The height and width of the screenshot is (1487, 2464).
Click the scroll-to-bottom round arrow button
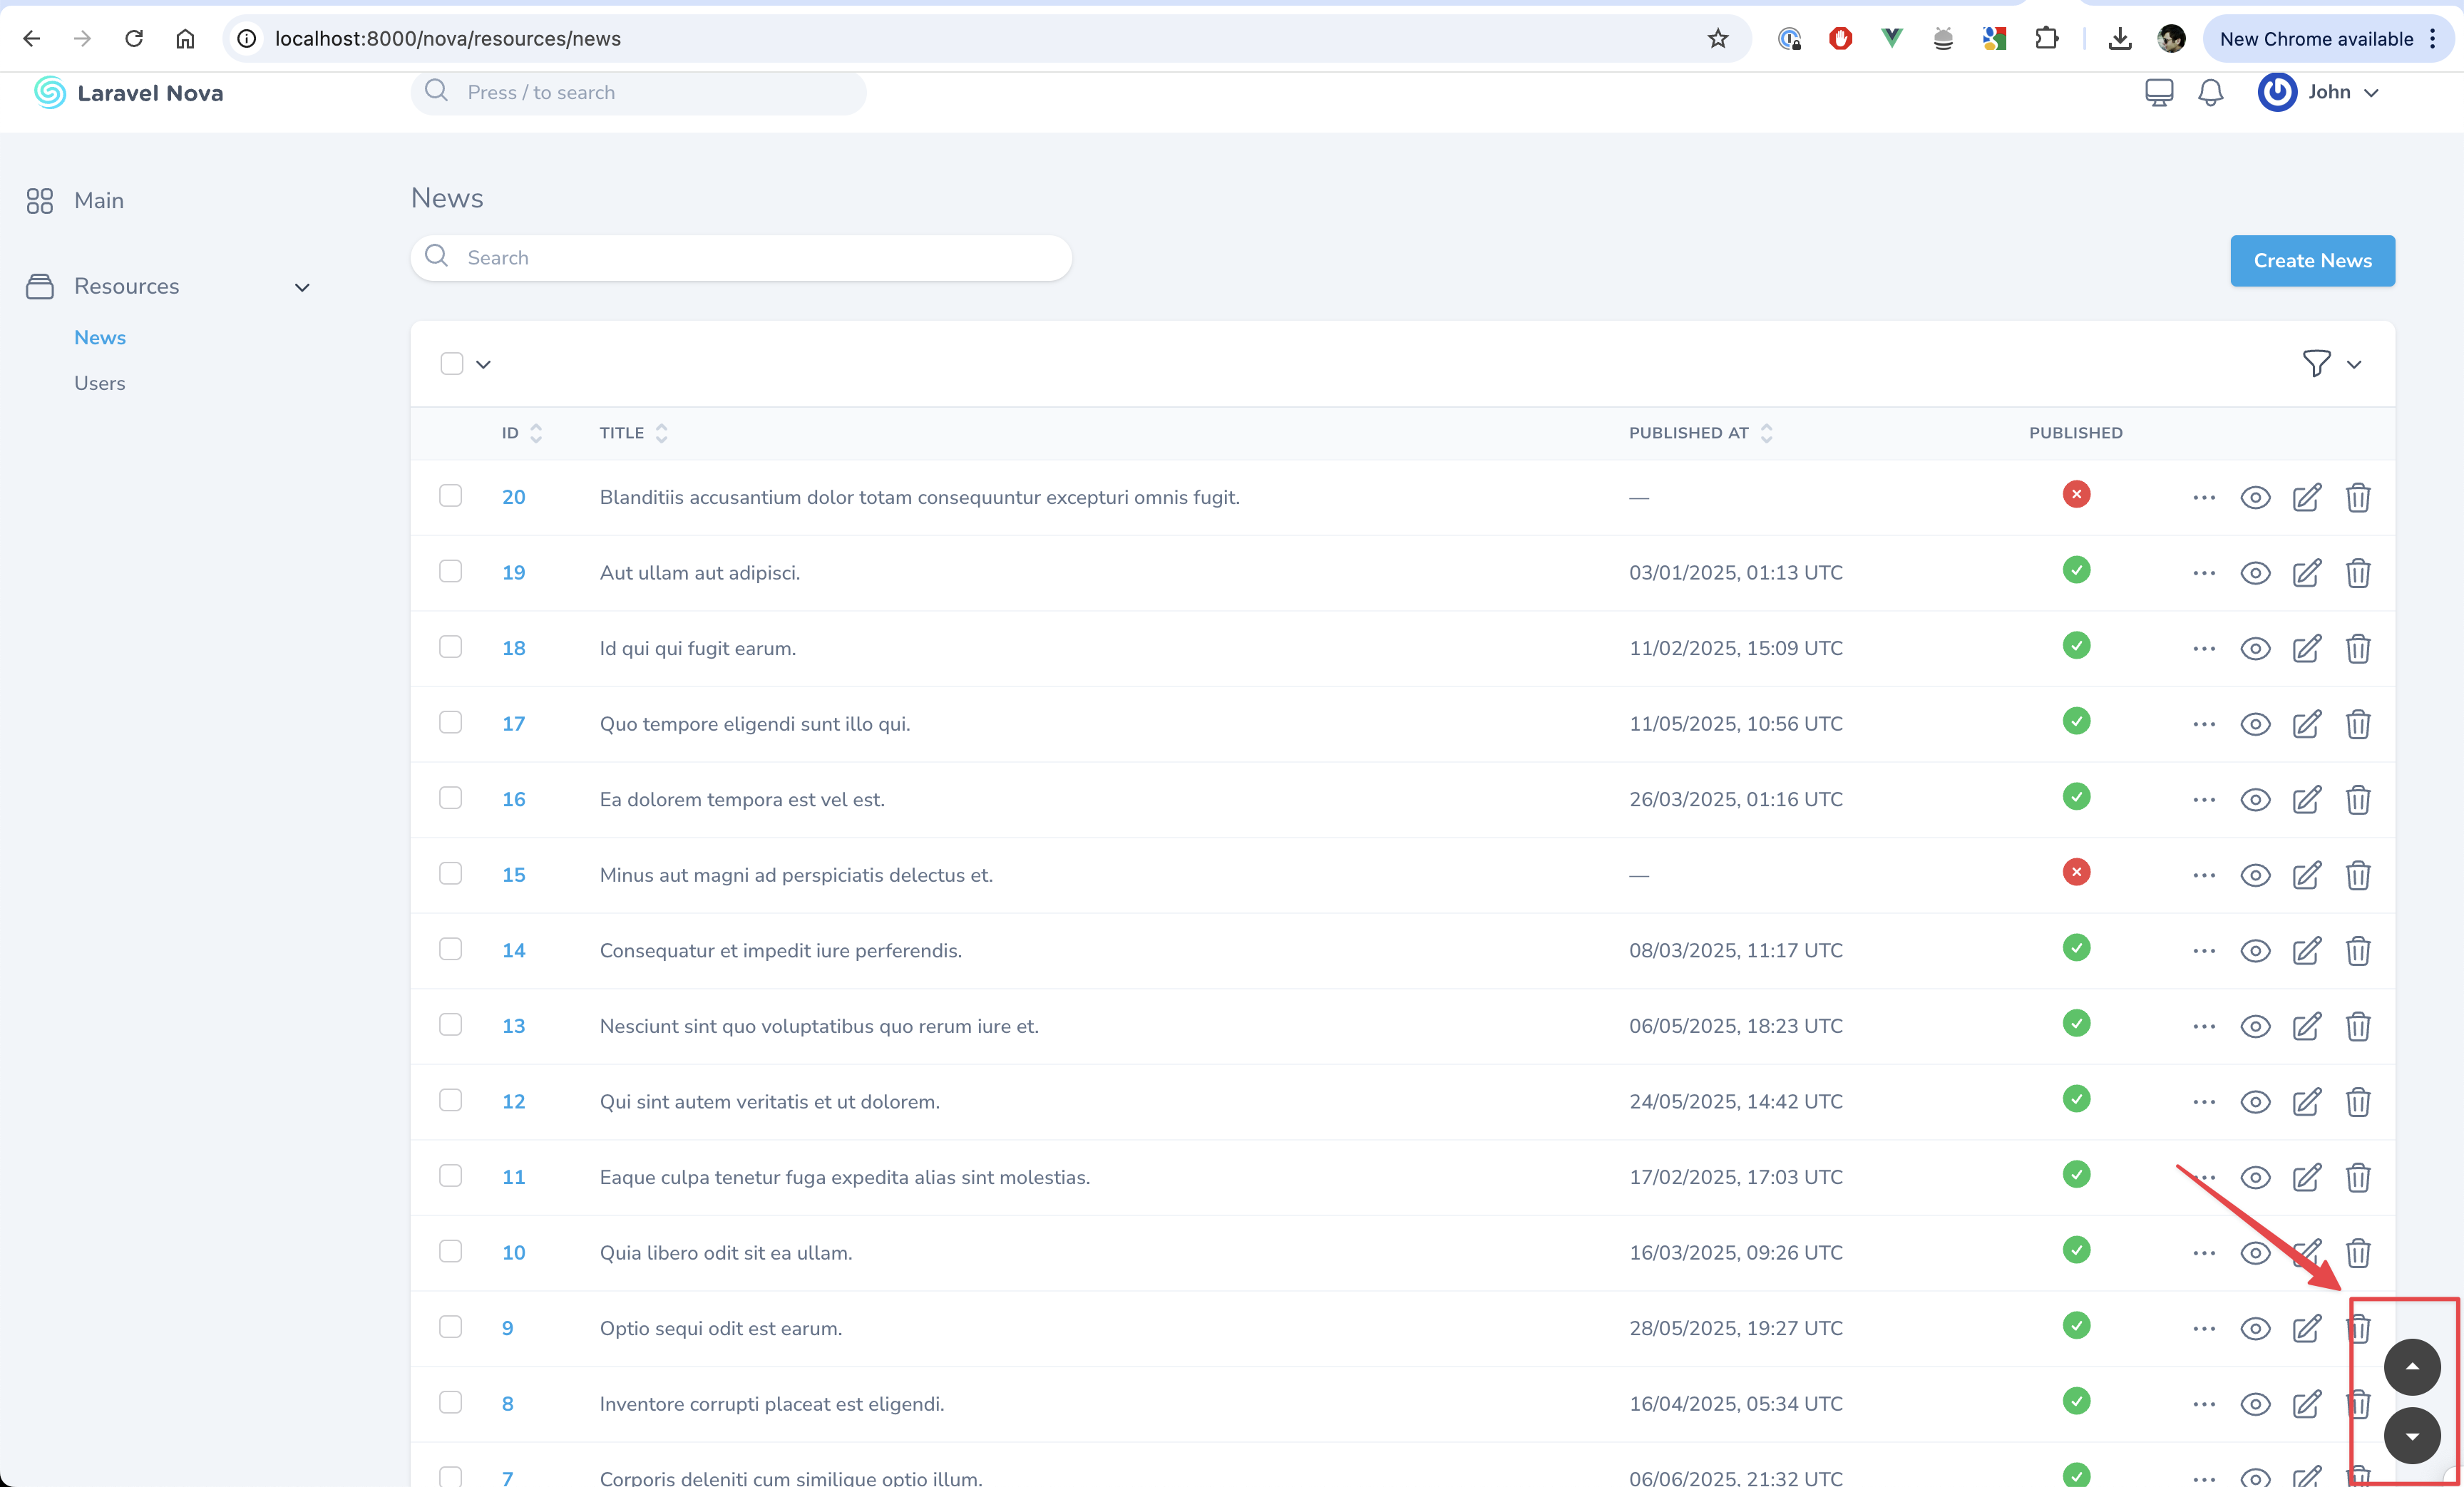pos(2411,1435)
